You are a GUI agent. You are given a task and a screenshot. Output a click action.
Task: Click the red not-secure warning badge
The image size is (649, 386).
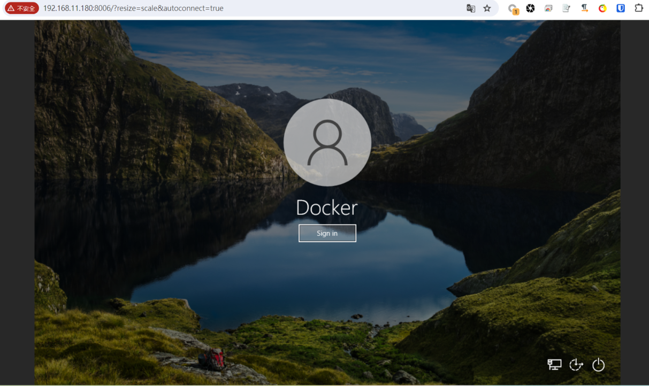22,9
